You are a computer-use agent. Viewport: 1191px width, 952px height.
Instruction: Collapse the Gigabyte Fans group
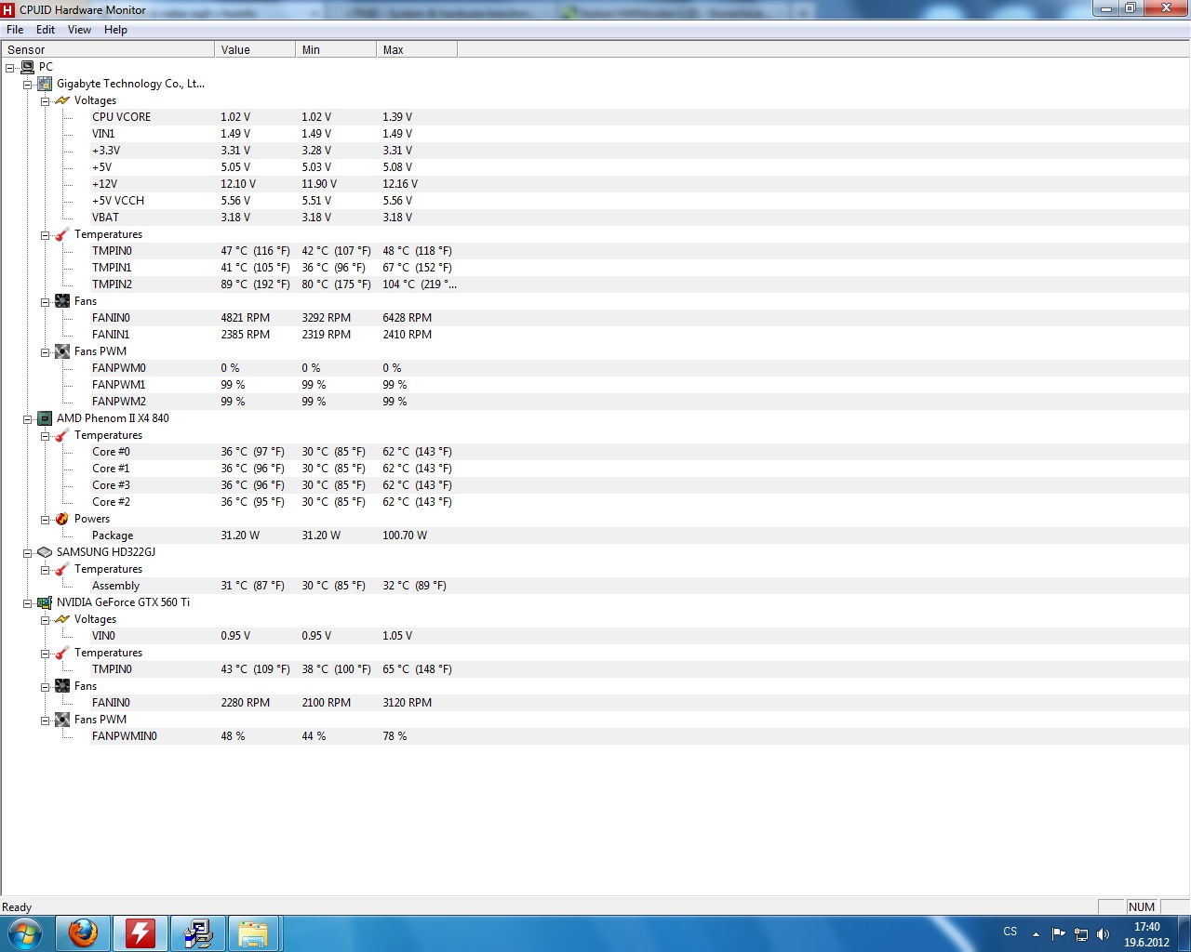click(45, 302)
